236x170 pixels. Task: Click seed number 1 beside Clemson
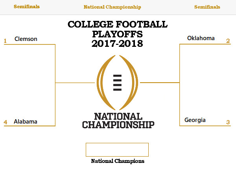5,41
